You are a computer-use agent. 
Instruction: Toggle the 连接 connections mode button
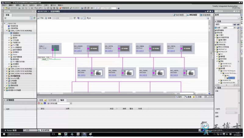point(48,18)
